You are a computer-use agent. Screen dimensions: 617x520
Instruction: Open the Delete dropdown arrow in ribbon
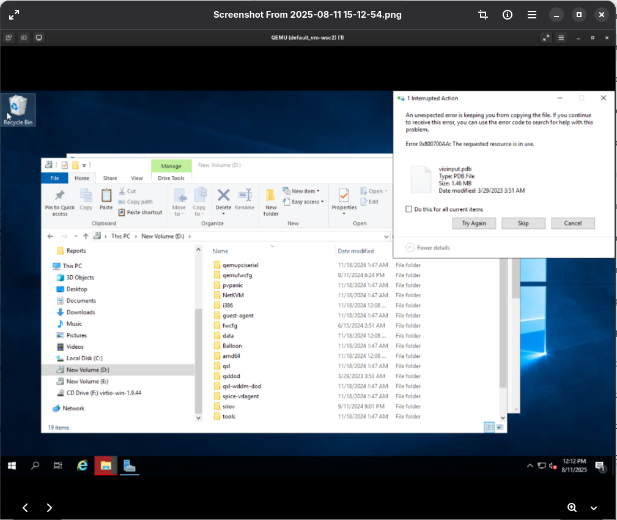point(224,214)
